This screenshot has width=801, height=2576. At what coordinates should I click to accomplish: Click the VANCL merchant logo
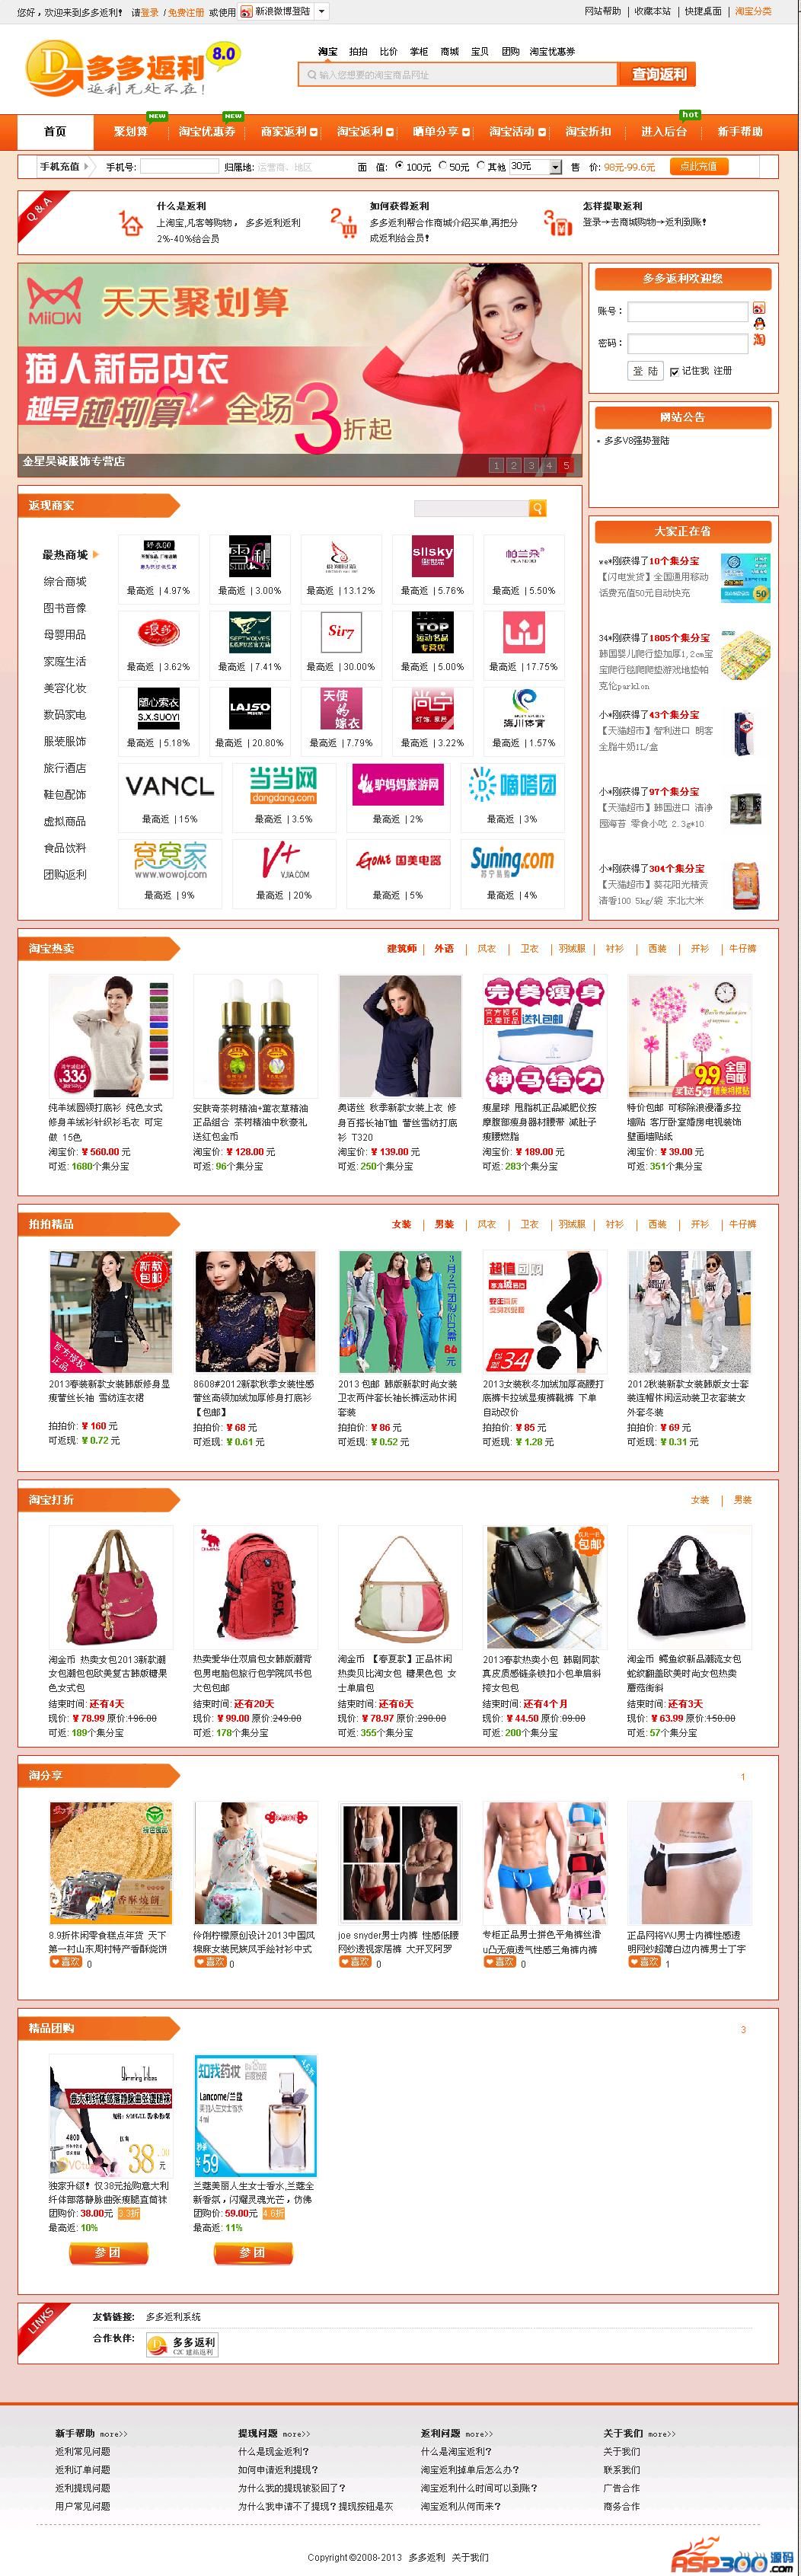coord(169,786)
